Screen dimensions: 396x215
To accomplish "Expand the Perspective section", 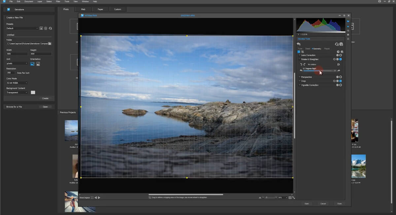I will tap(300, 77).
